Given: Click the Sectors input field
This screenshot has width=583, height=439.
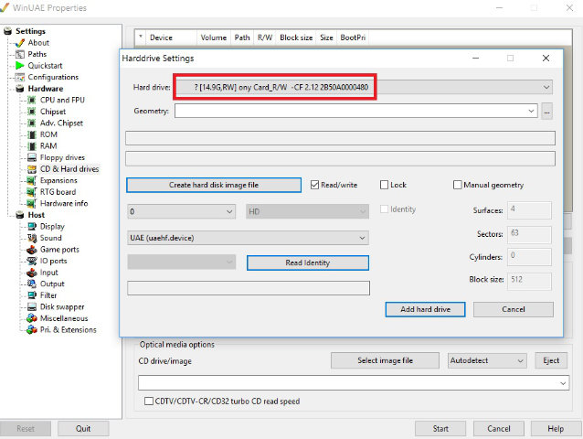Looking at the screenshot, I should (x=529, y=234).
